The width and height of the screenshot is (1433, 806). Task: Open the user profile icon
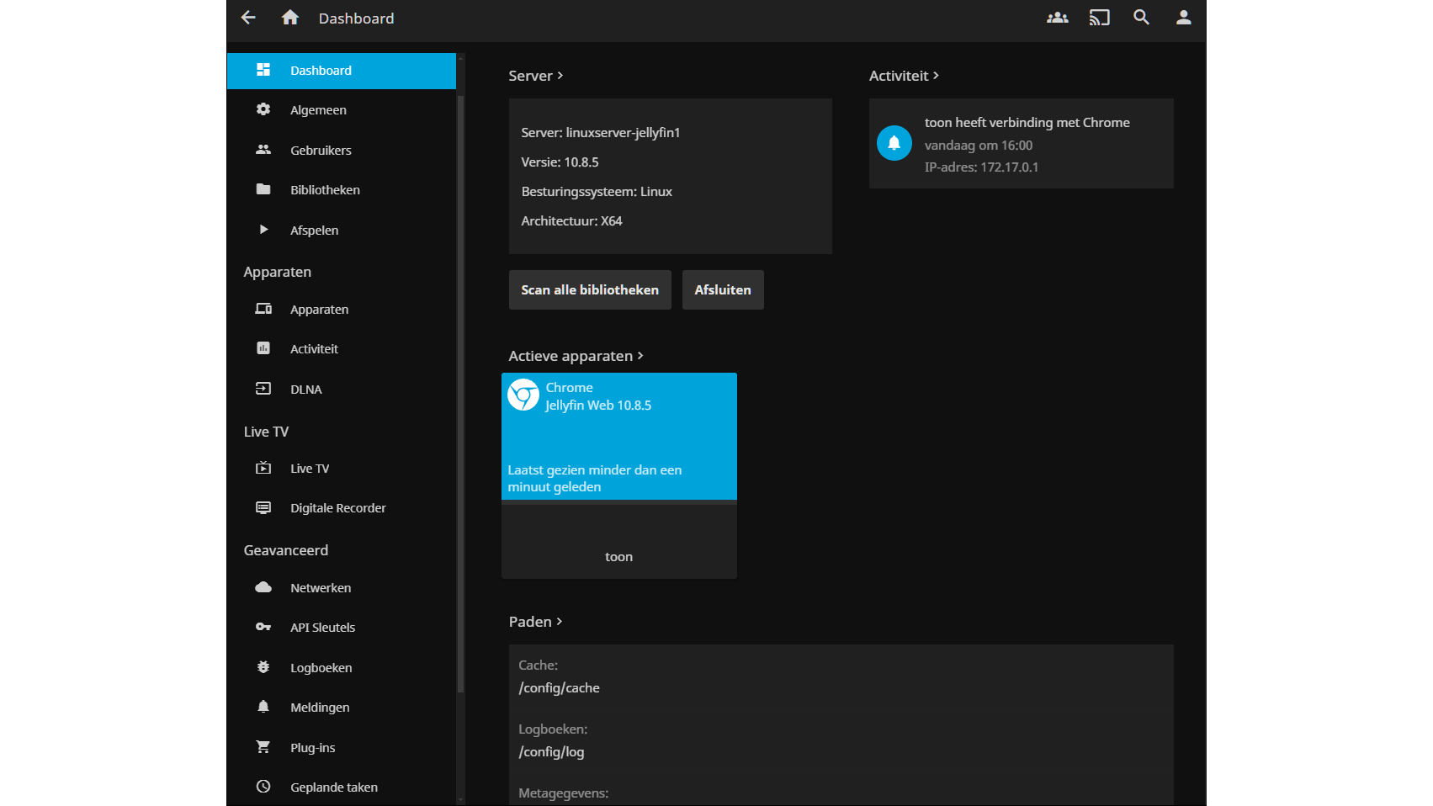tap(1183, 18)
